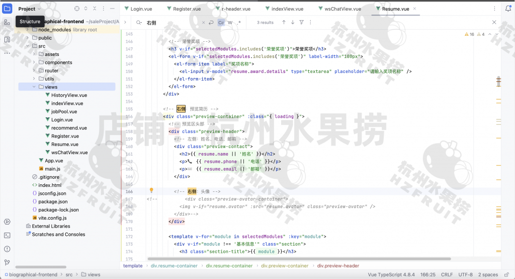Collapse the views folder
The image size is (515, 279).
pos(34,87)
